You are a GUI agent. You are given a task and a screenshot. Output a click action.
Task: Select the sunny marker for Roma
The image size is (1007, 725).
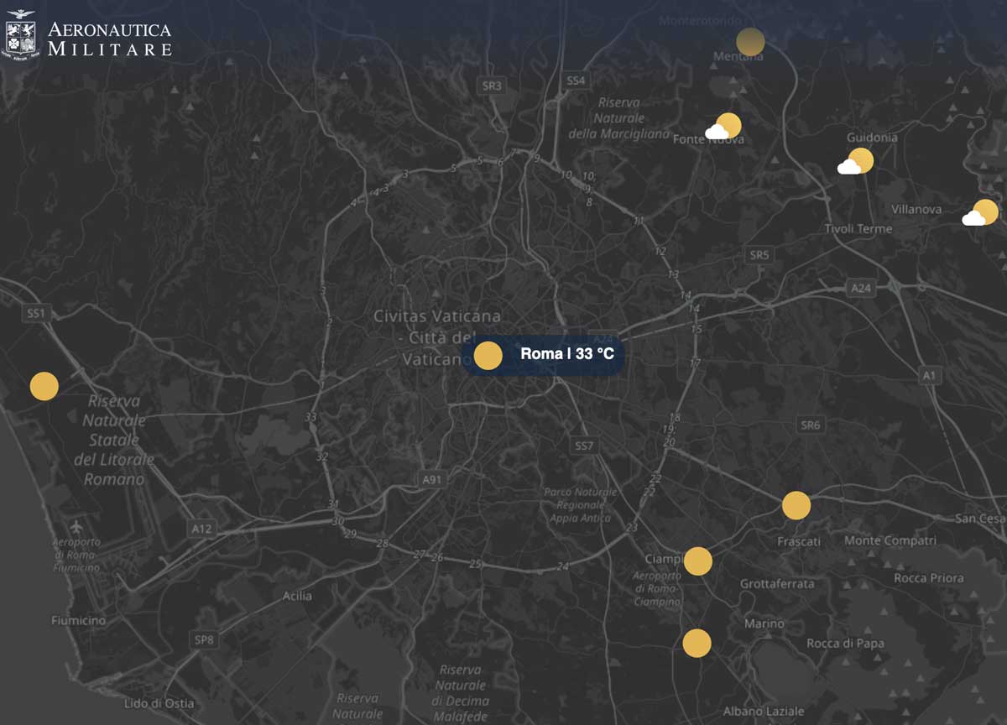click(x=488, y=356)
